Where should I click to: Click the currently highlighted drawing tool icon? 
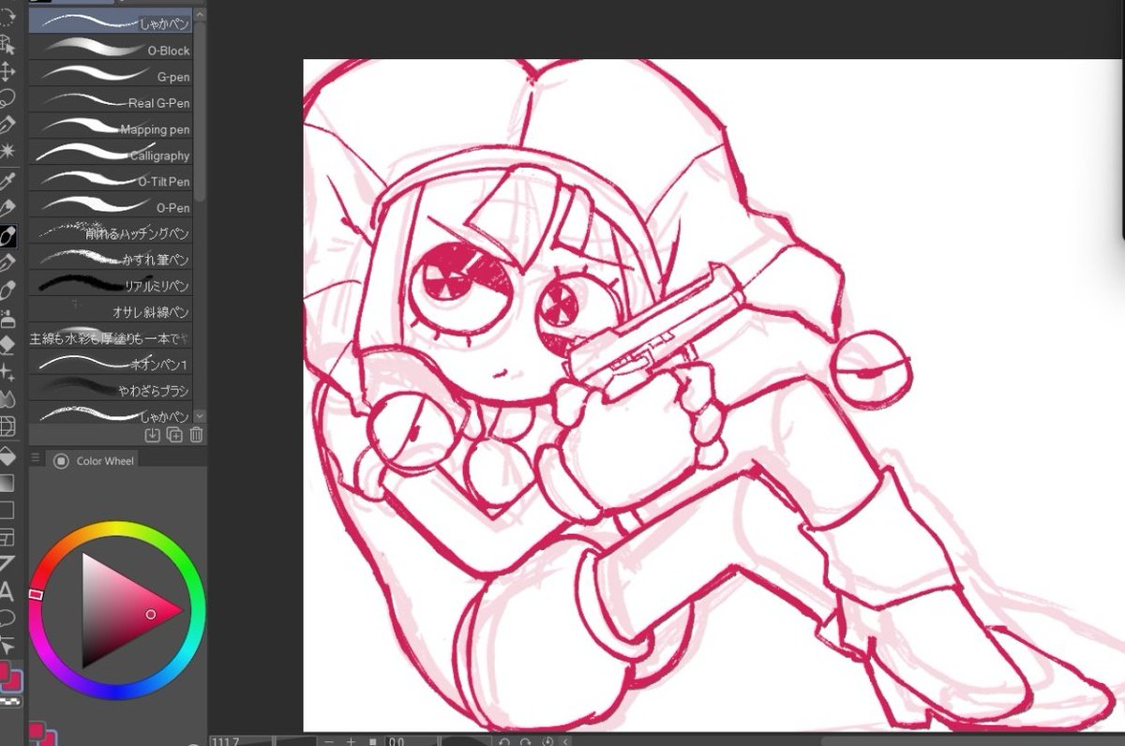(x=7, y=235)
